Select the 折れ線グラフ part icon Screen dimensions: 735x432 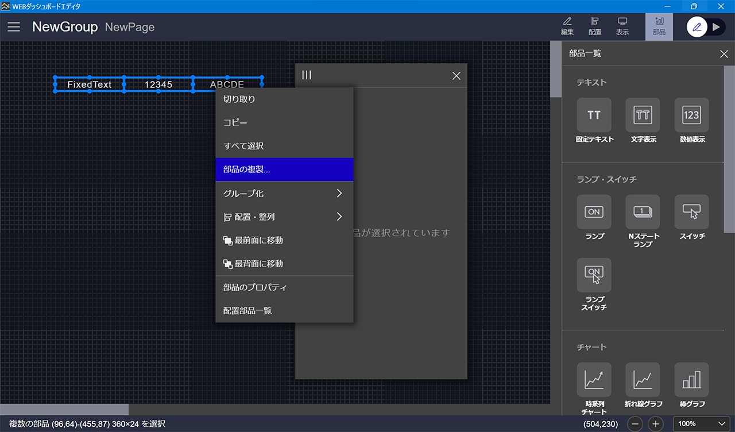pyautogui.click(x=643, y=380)
